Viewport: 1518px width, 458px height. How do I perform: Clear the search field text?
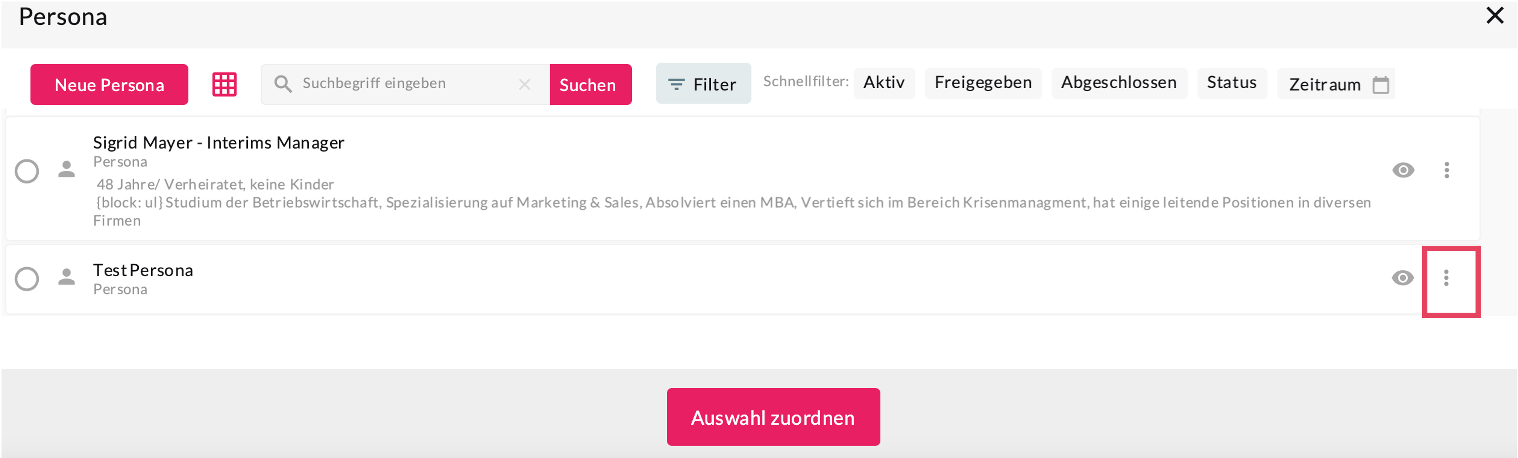(525, 85)
